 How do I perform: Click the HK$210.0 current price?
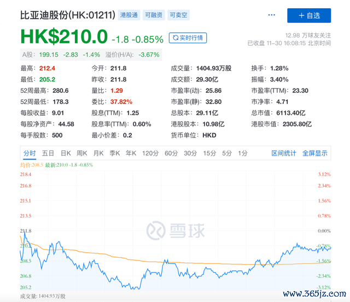pyautogui.click(x=64, y=37)
